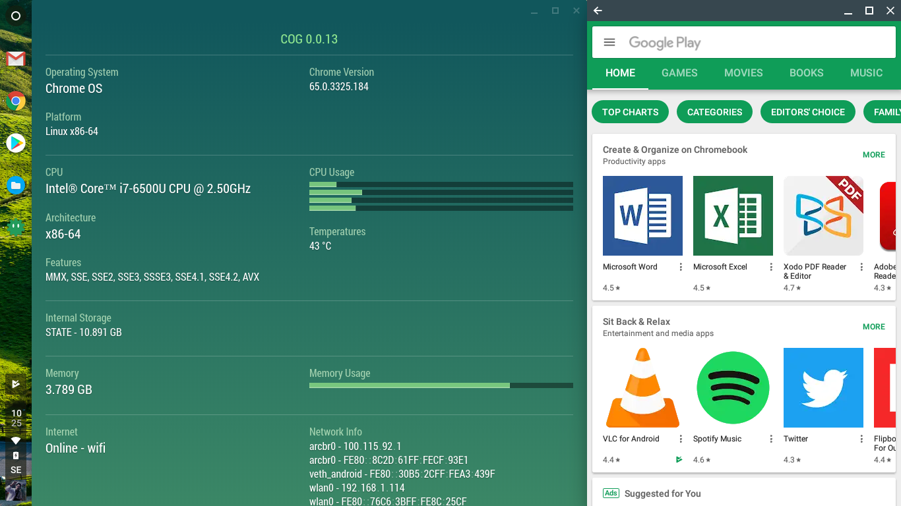Click the temperature value 43 °C

click(321, 246)
